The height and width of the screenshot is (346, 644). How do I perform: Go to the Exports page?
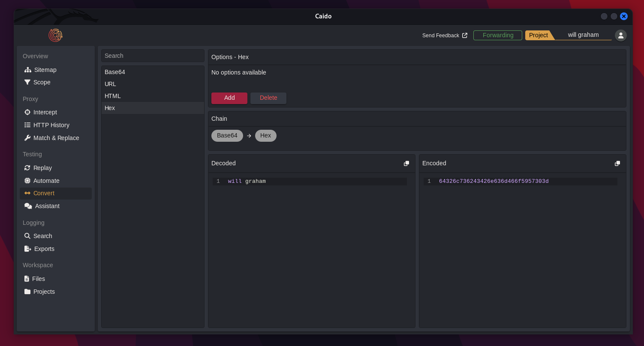56,249
